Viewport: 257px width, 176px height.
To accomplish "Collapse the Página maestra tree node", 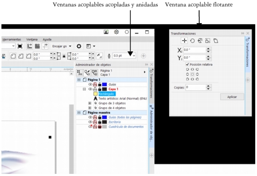I will click(x=79, y=112).
